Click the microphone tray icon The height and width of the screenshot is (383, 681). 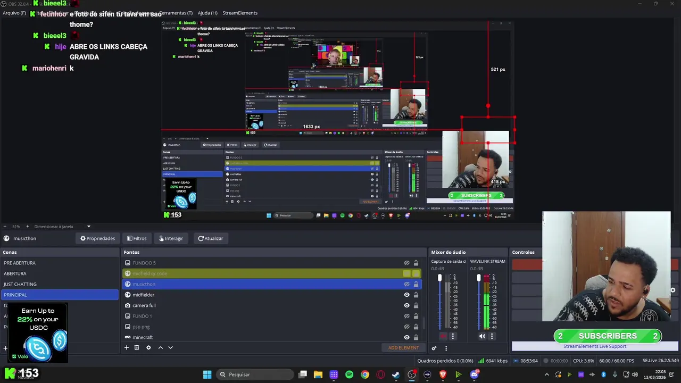click(615, 374)
